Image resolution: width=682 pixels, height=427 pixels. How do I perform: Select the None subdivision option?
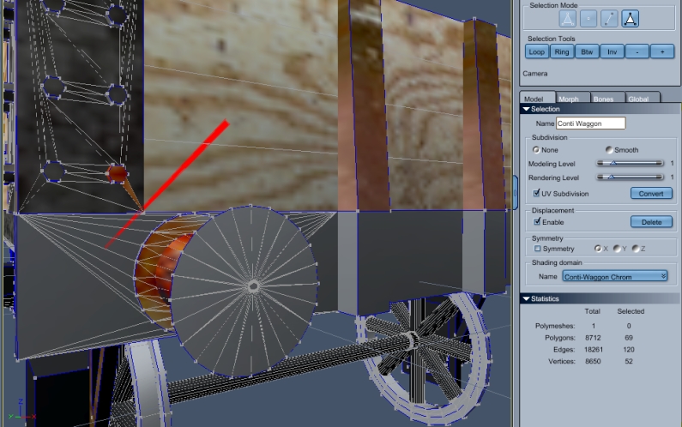click(536, 149)
